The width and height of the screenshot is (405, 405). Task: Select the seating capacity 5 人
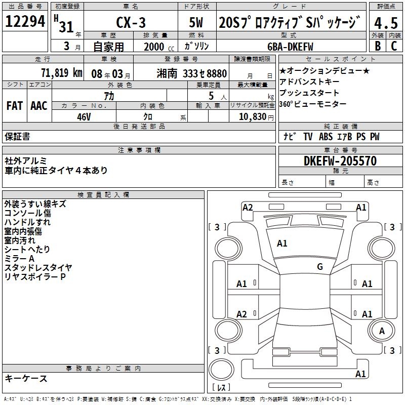pyautogui.click(x=218, y=96)
